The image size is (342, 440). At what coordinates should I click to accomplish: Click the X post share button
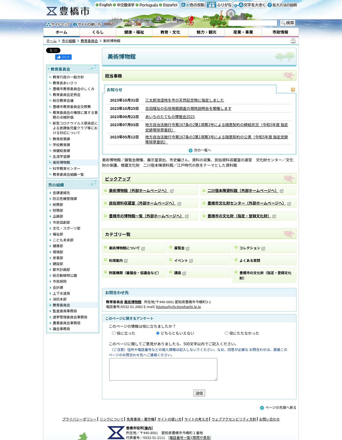point(53,50)
